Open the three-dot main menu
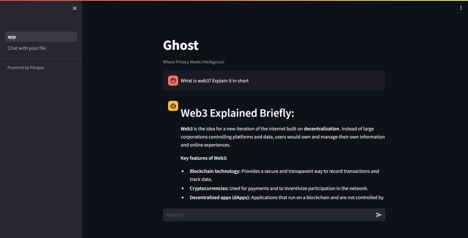468x238 pixels. click(461, 8)
